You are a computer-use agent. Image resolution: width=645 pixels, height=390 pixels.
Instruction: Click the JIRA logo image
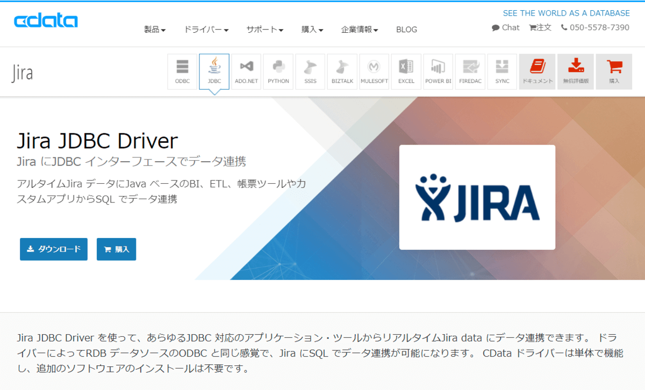pyautogui.click(x=477, y=197)
